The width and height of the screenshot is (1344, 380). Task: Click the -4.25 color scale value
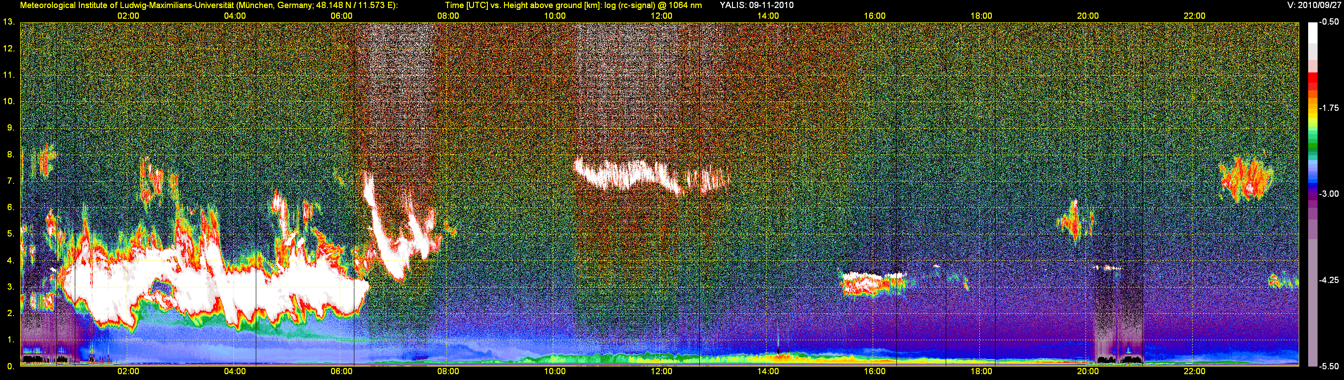(x=1329, y=280)
